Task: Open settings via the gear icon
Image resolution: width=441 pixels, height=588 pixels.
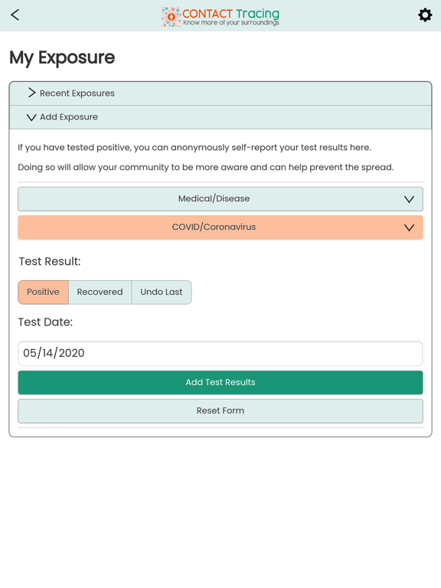Action: [x=425, y=15]
